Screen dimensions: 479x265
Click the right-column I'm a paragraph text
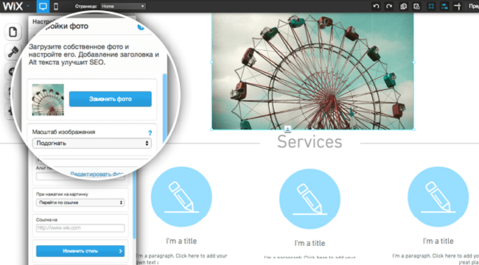436,258
